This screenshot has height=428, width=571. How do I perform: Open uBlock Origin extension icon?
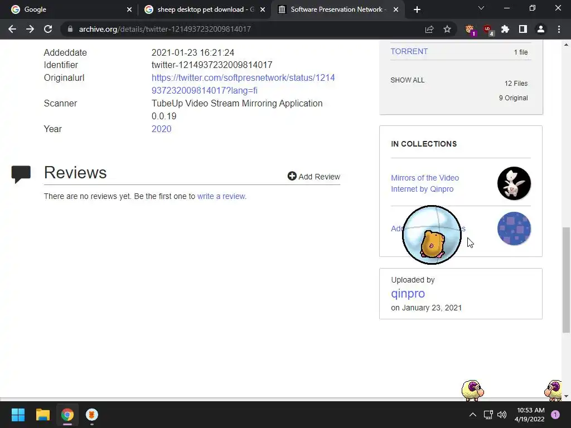pyautogui.click(x=488, y=30)
